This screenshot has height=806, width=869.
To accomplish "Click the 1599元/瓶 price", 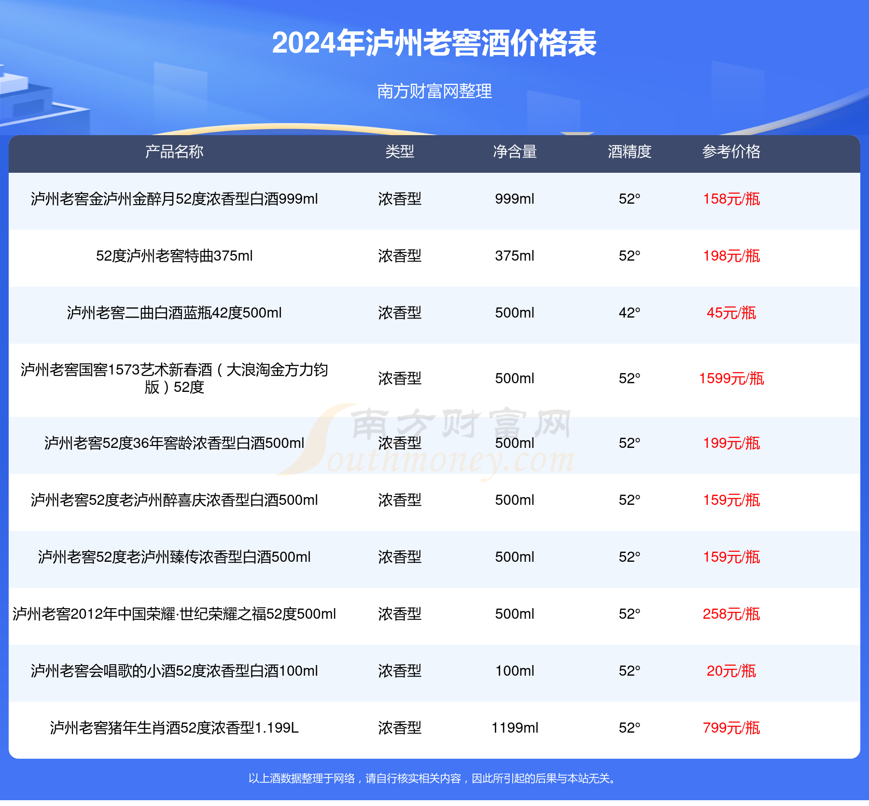I will point(731,378).
